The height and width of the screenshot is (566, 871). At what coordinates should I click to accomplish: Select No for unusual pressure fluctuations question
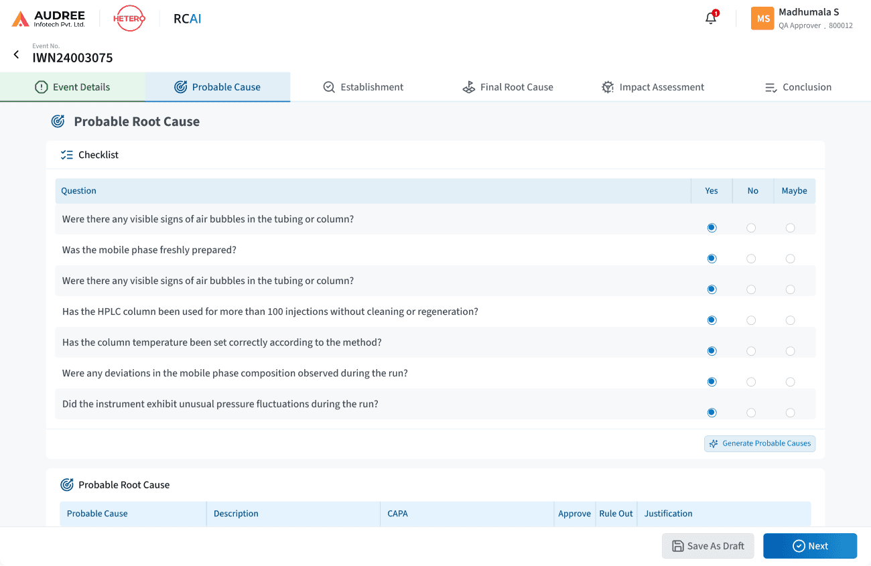(x=750, y=412)
